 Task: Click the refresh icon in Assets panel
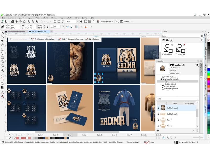[x=202, y=40]
